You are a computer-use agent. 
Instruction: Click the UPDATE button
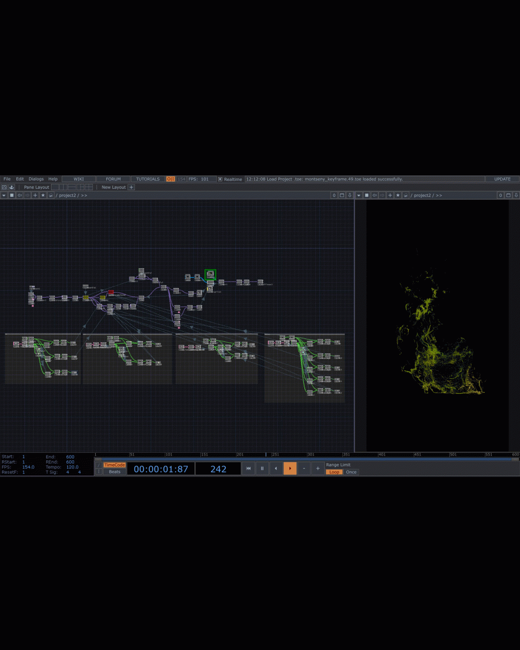click(x=502, y=179)
